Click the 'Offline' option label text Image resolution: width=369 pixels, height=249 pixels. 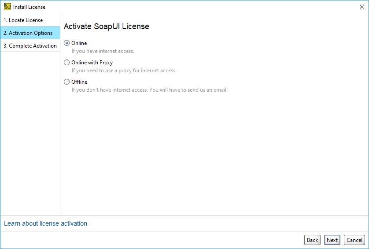pyautogui.click(x=79, y=82)
